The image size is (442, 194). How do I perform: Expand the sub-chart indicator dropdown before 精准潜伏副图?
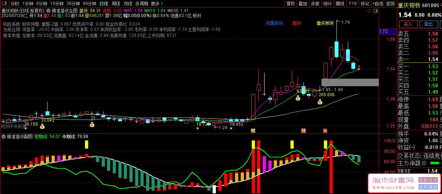pos(3,136)
